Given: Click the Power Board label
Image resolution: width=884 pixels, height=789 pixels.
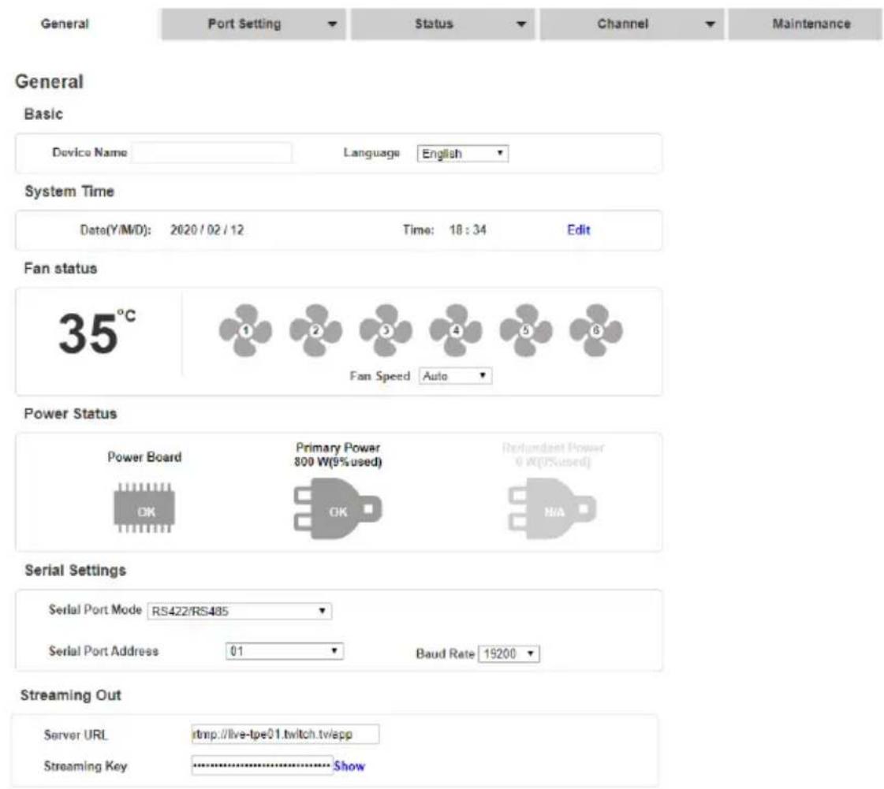Looking at the screenshot, I should (144, 457).
